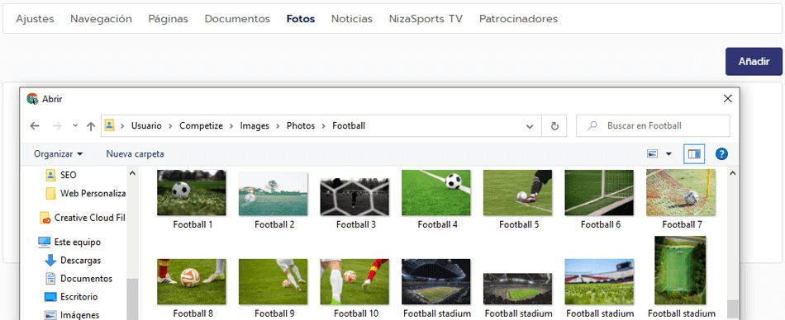Open Escritorio in the sidebar
785x320 pixels.
pyautogui.click(x=71, y=297)
